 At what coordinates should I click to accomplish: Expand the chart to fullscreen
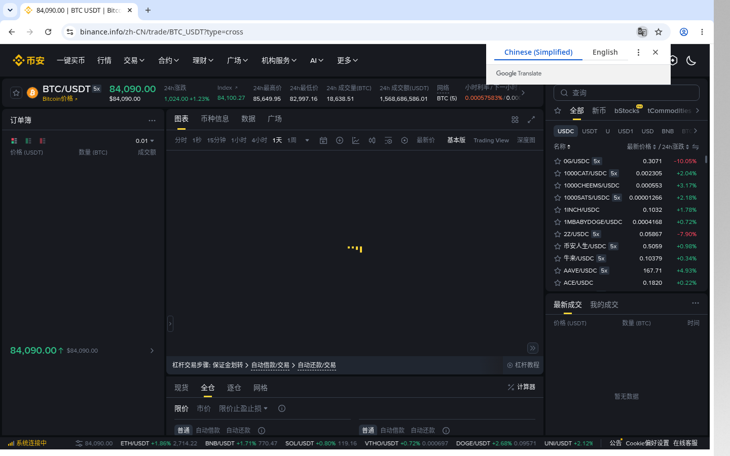[531, 120]
